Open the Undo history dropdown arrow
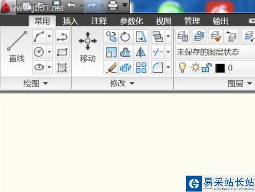The width and height of the screenshot is (255, 192). [81, 6]
